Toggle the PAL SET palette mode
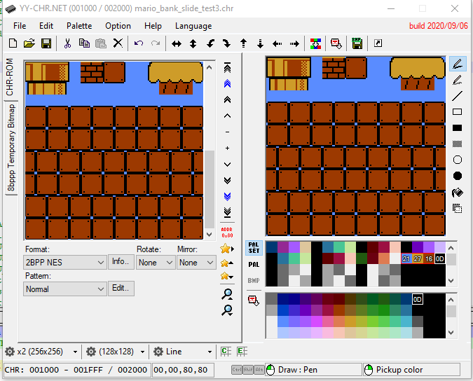Image resolution: width=473 pixels, height=381 pixels. coord(254,248)
